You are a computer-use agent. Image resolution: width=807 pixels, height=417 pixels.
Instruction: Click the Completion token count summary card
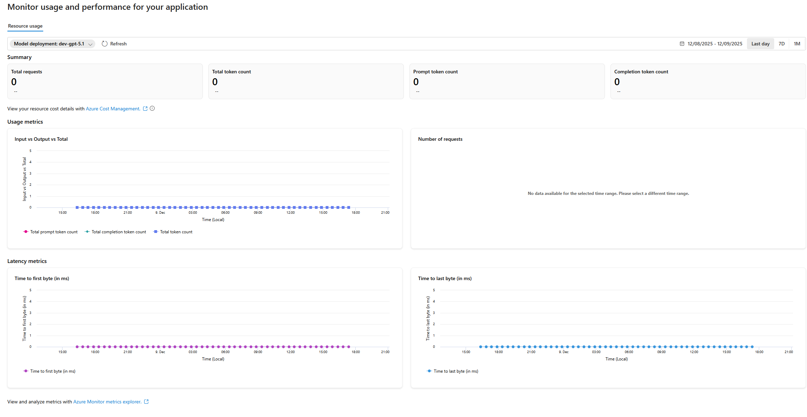708,81
